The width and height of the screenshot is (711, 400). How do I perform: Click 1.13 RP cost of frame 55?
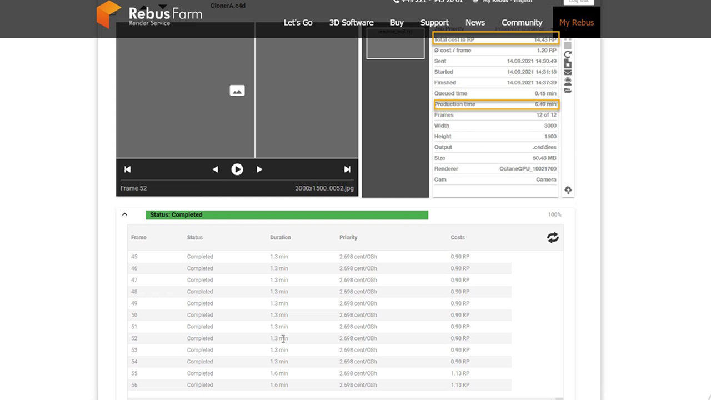[x=460, y=373]
